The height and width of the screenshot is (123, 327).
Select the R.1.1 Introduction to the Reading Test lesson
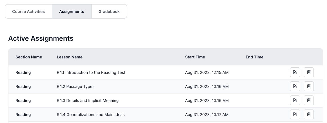click(91, 72)
